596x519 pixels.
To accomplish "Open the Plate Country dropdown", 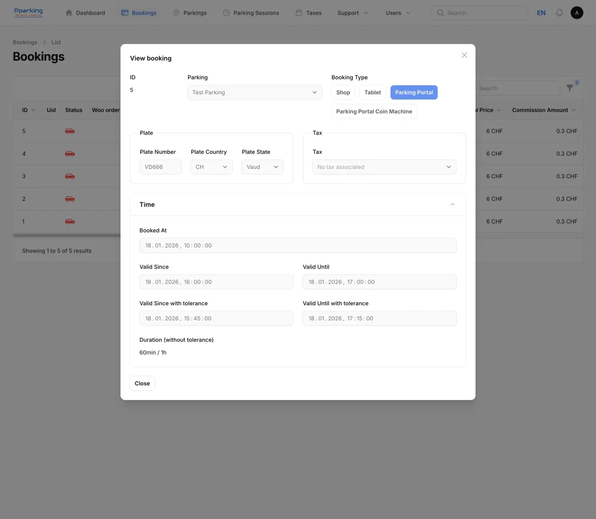I will [x=211, y=167].
